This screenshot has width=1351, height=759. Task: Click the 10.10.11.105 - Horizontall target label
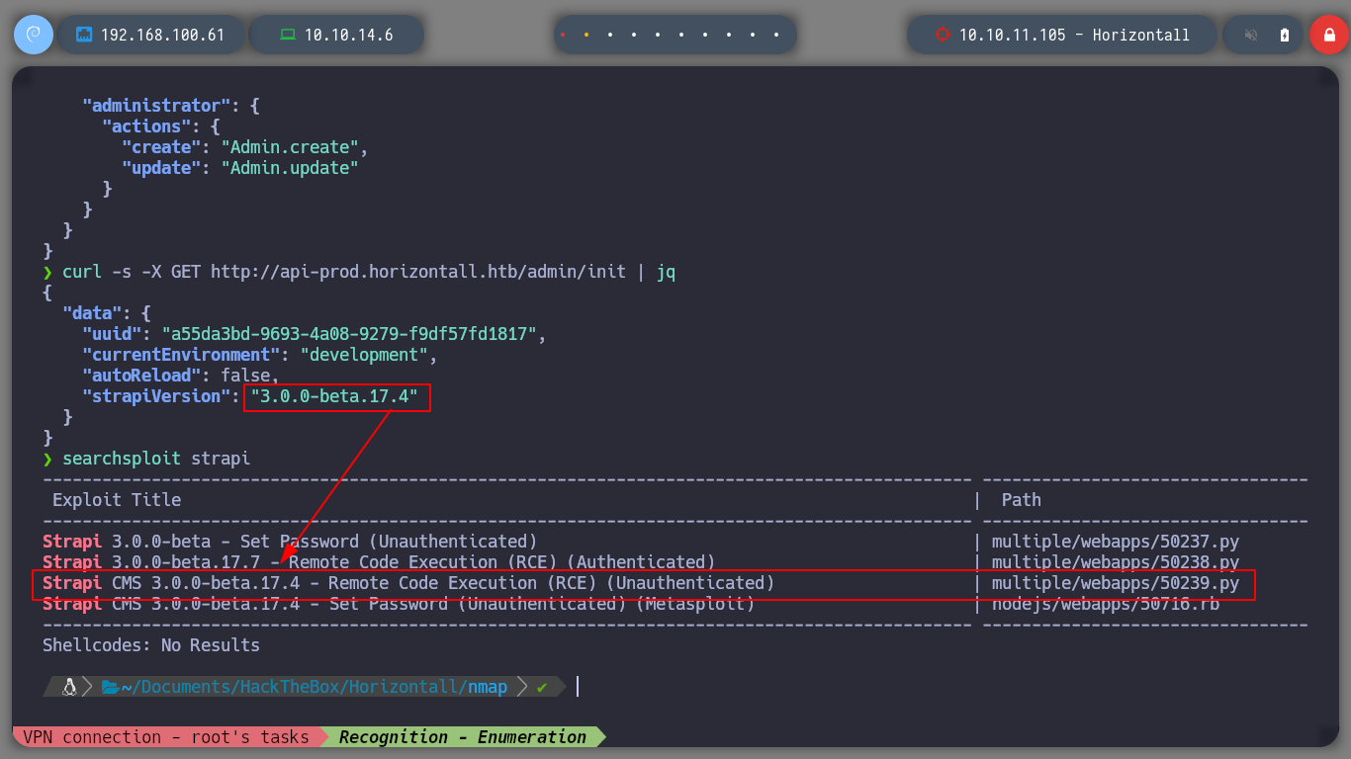click(1074, 35)
